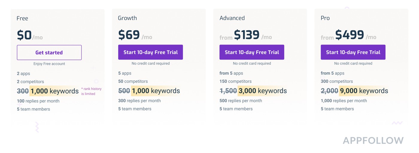This screenshot has height=153, width=419.
Task: Click the $0/mo price
Action: 30,35
